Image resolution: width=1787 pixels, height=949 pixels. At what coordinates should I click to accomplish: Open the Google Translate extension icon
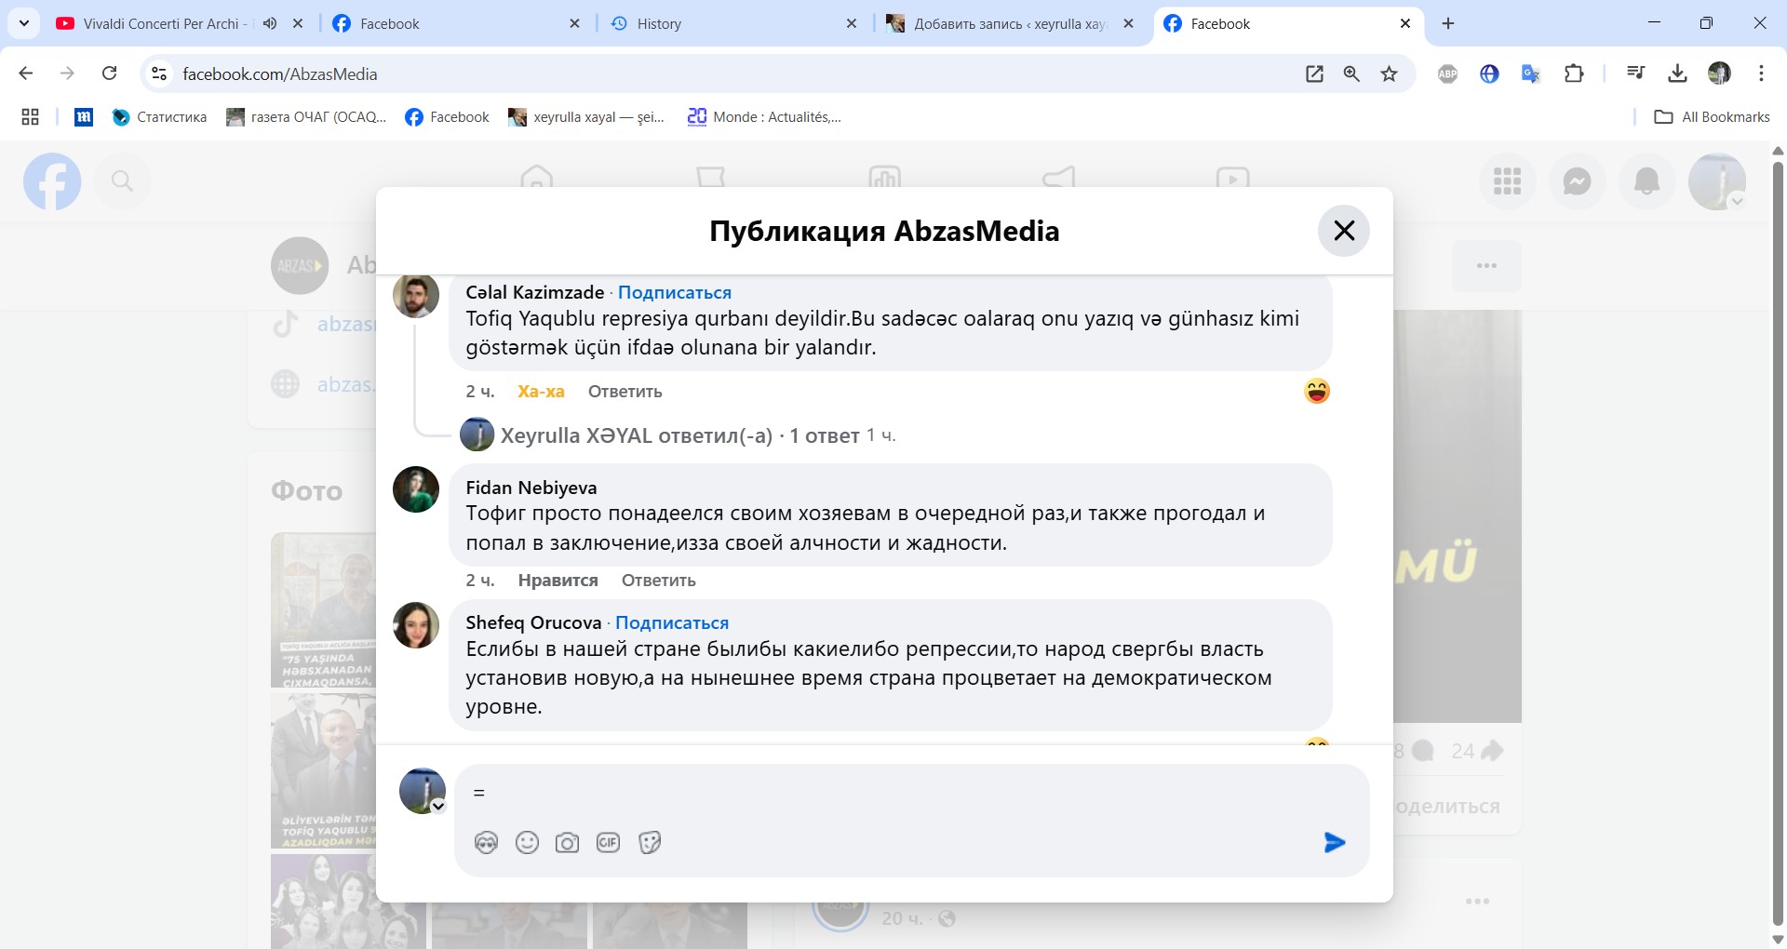[x=1530, y=74]
